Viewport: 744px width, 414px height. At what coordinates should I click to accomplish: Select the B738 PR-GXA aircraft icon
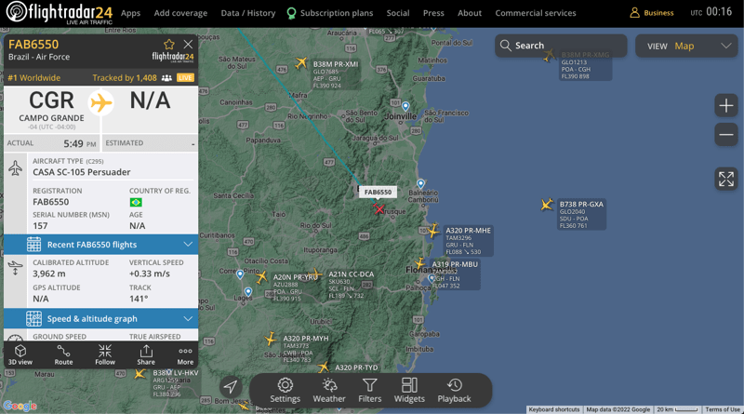pyautogui.click(x=547, y=205)
